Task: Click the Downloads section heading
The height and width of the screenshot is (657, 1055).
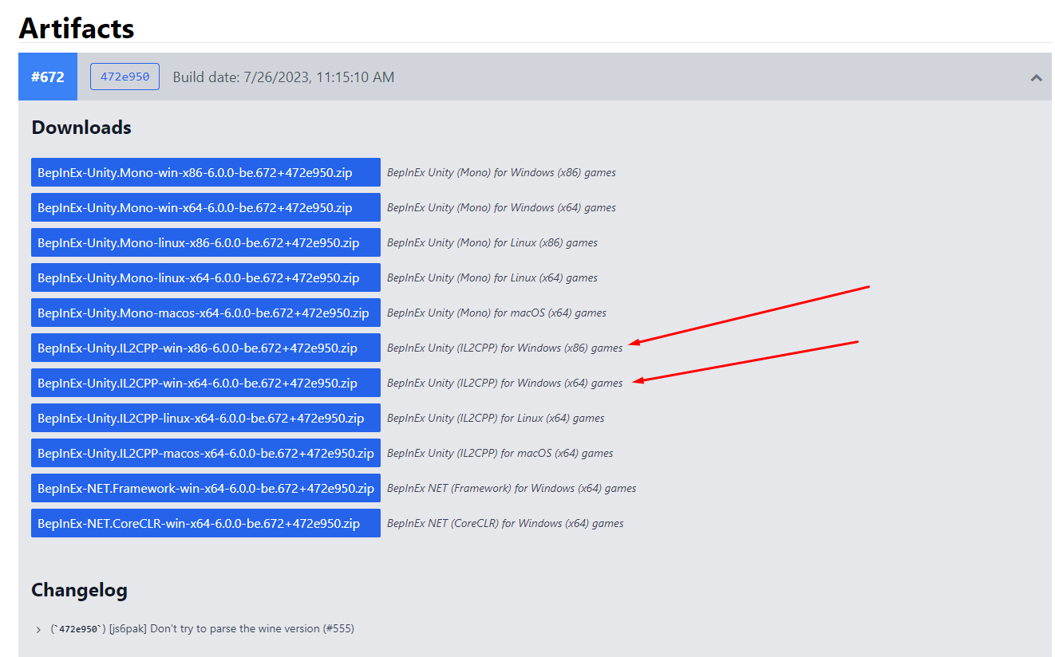Action: tap(81, 128)
